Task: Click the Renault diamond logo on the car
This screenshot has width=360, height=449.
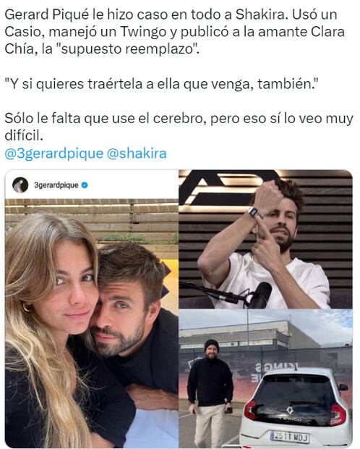Action: (x=290, y=410)
